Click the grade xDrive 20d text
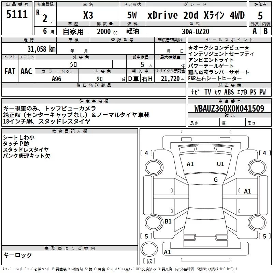The width and height of the screenshot is (273, 273). coord(173,15)
